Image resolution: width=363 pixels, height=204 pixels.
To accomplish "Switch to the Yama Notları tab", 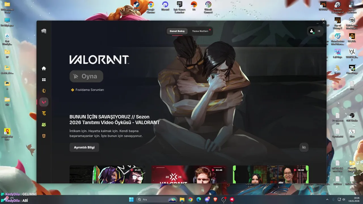I will [x=200, y=31].
